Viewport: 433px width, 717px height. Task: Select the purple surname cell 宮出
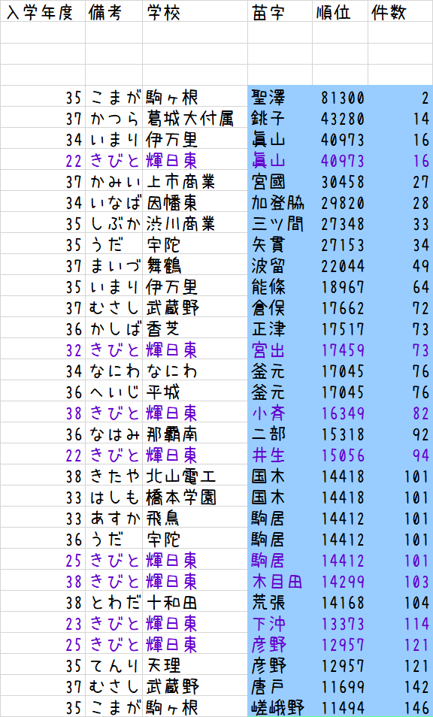[280, 349]
